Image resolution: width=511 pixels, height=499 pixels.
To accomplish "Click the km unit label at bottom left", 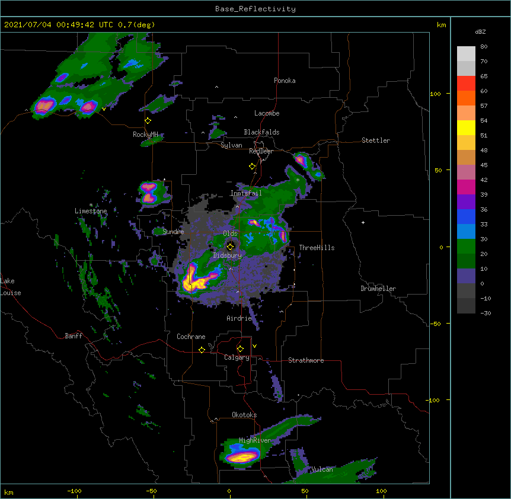I will (9, 492).
